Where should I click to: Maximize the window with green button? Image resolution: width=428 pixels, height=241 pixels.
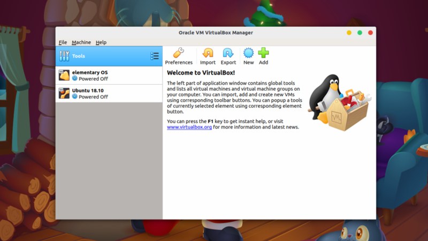click(x=360, y=33)
